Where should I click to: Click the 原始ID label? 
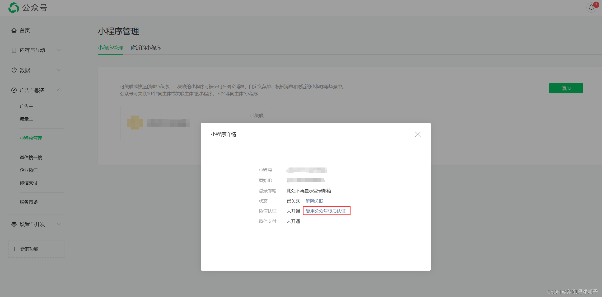tap(265, 180)
